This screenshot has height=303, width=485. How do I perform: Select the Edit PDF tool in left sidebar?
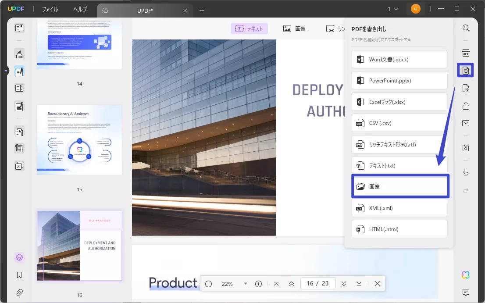(19, 71)
